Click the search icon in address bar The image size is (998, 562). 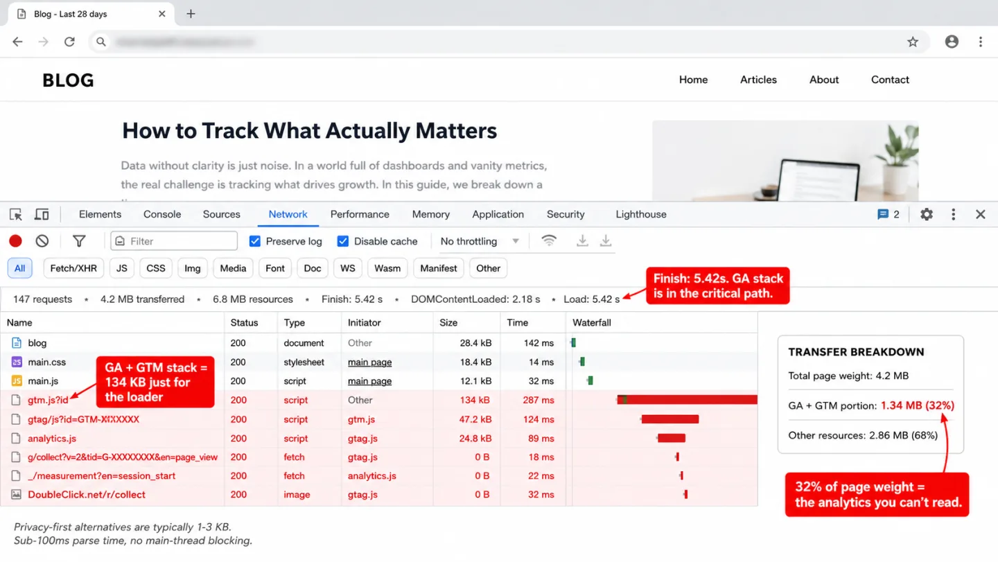pyautogui.click(x=101, y=42)
